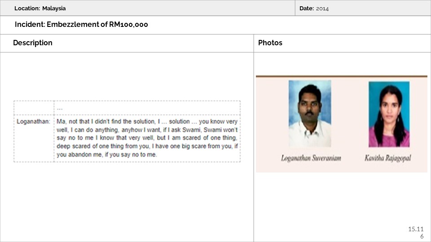This screenshot has width=431, height=242.
Task: Click the Kavitha Rajagopal caption text
Action: click(x=388, y=158)
